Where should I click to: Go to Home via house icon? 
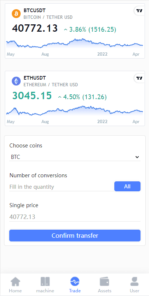(x=15, y=282)
